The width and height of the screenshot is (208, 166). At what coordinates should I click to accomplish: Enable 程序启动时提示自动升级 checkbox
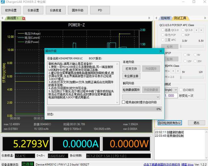coord(123,102)
